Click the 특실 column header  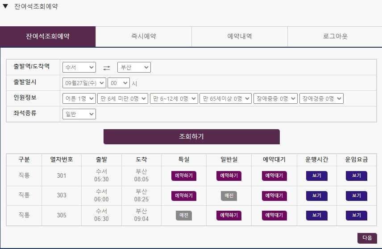pos(184,159)
